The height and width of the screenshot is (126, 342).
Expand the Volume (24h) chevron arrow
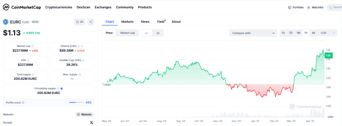[x=82, y=46]
